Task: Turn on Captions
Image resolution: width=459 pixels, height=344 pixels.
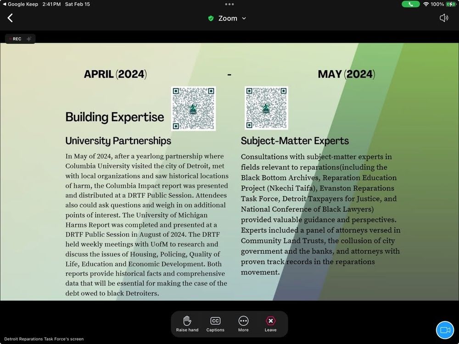Action: [x=215, y=324]
